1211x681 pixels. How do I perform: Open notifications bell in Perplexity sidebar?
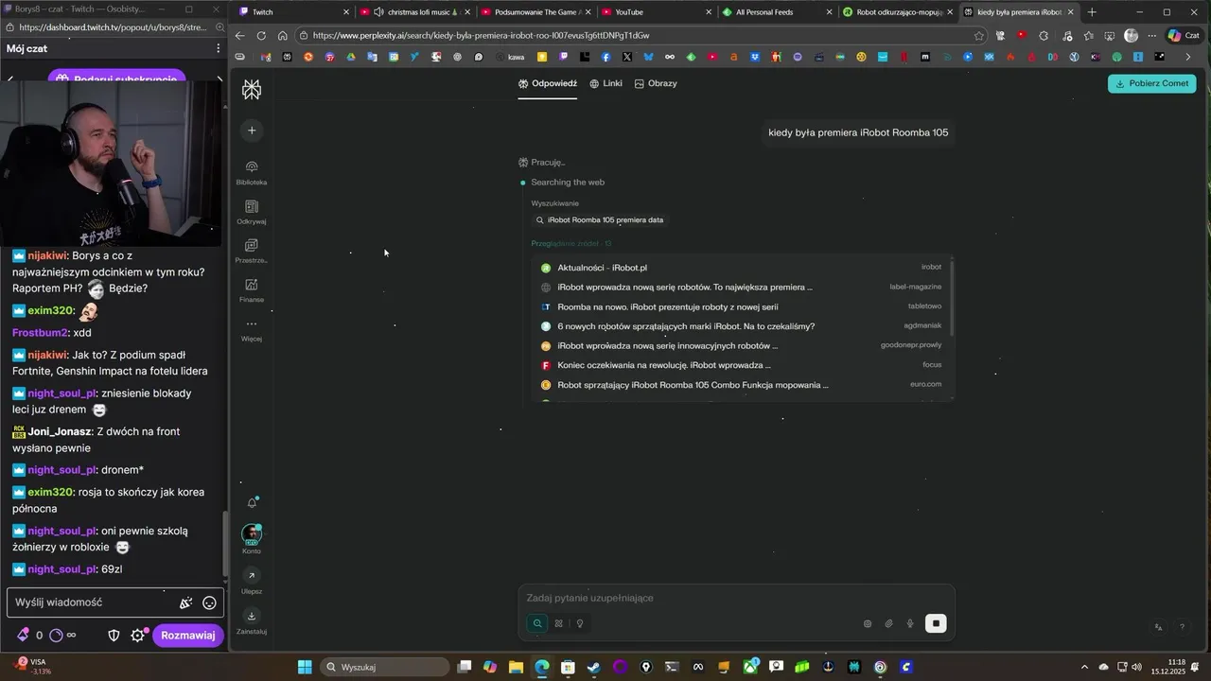252,503
